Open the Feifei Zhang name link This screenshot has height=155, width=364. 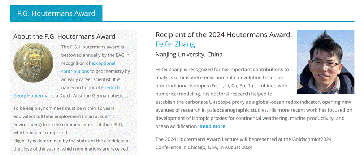[175, 44]
